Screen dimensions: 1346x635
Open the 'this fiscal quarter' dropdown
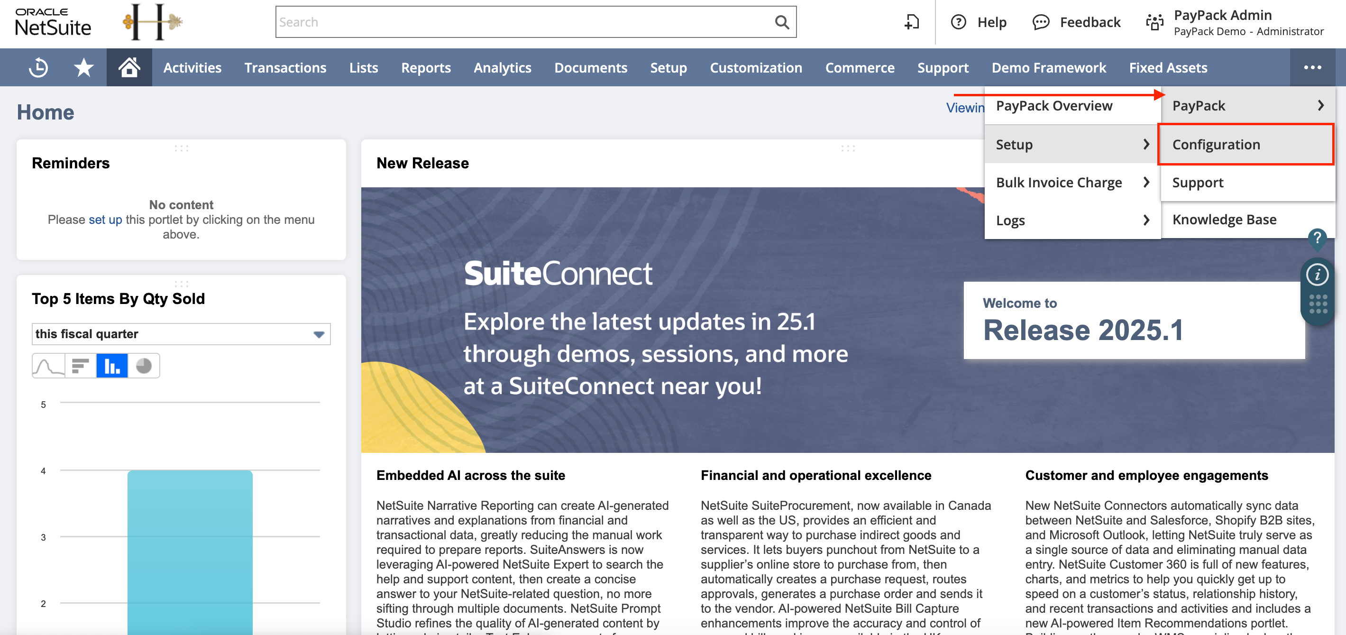[181, 334]
